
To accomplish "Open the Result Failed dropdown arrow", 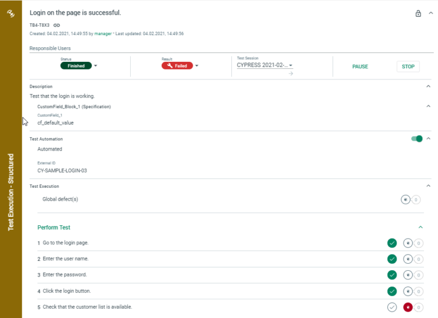I will tap(197, 66).
